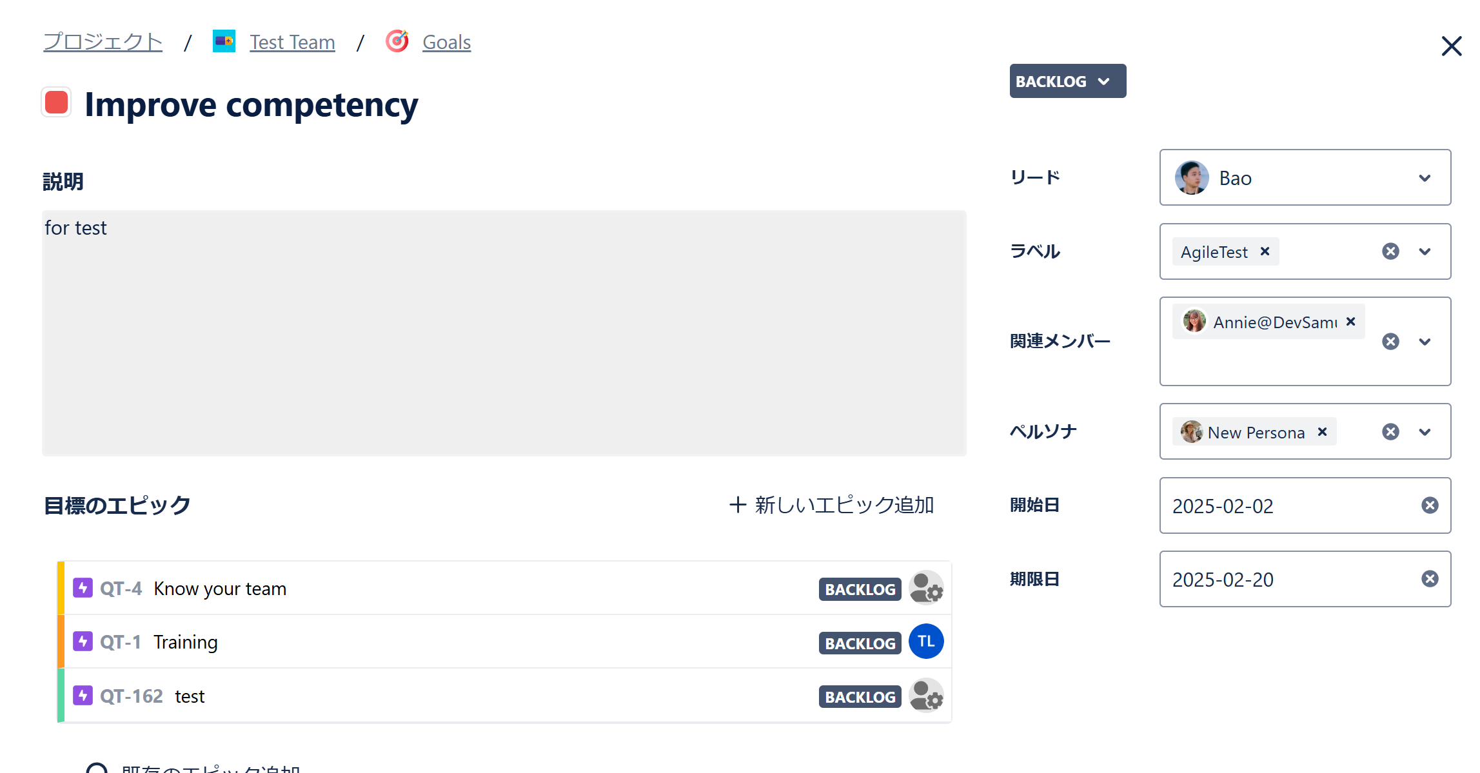This screenshot has width=1480, height=773.
Task: Click the red goal color swatch
Action: click(x=57, y=103)
